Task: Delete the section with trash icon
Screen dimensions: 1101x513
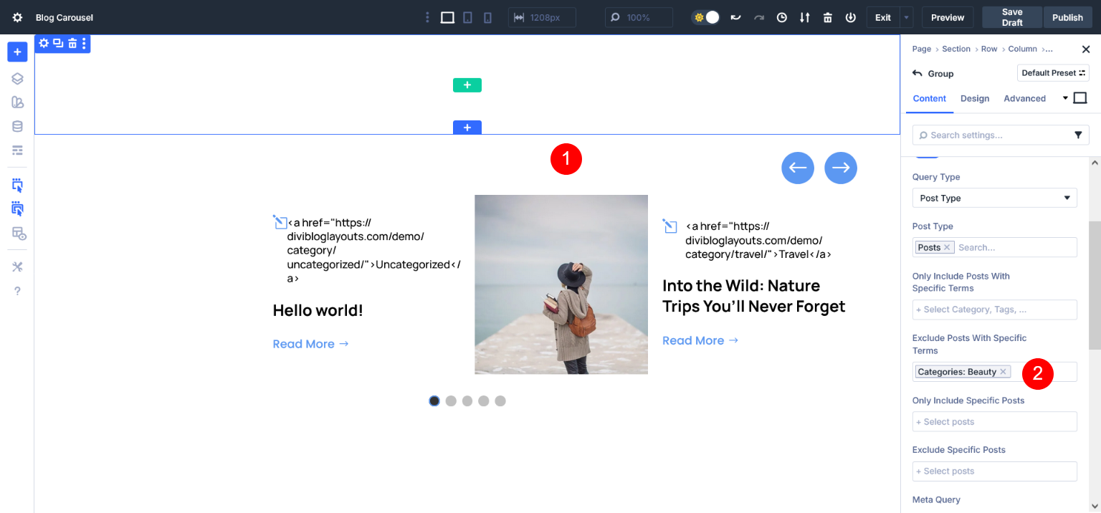Action: [72, 44]
